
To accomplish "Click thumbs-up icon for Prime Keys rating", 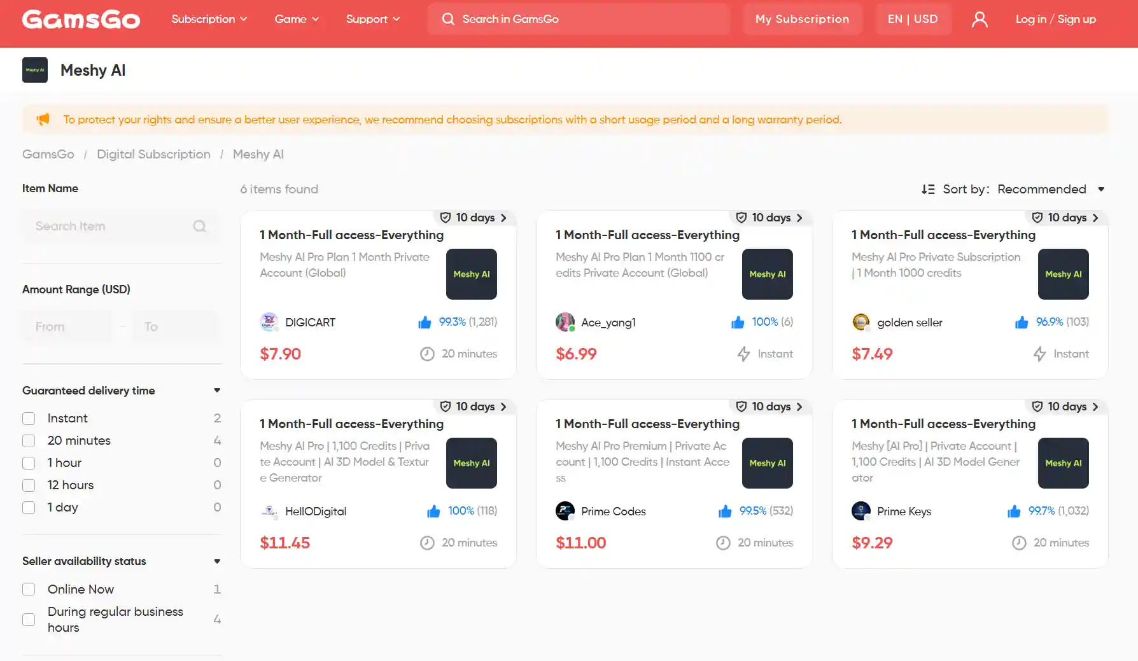I will (1014, 511).
